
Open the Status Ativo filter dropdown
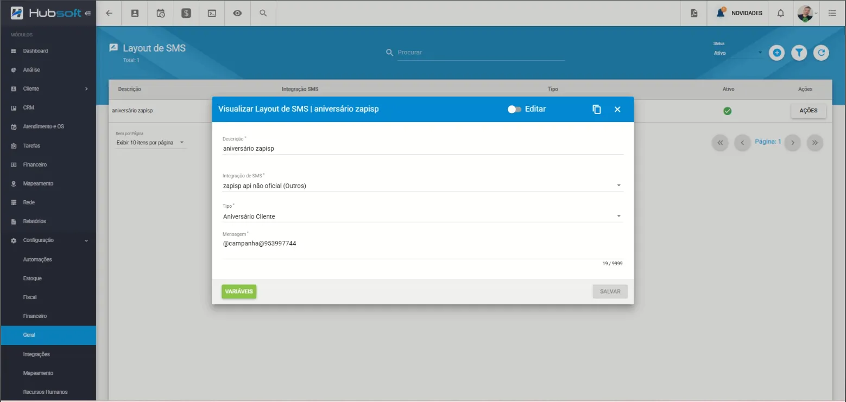[737, 53]
